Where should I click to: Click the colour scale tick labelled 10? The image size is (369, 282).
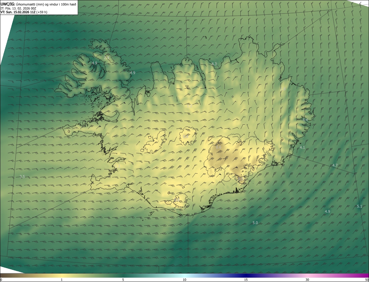coord(184,280)
